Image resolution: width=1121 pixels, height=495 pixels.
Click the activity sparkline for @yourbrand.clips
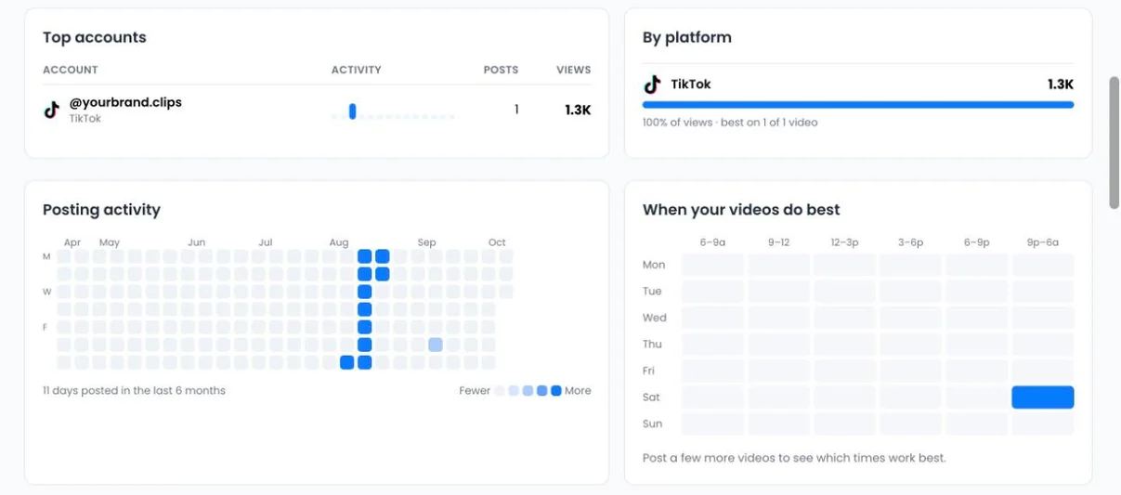click(393, 111)
